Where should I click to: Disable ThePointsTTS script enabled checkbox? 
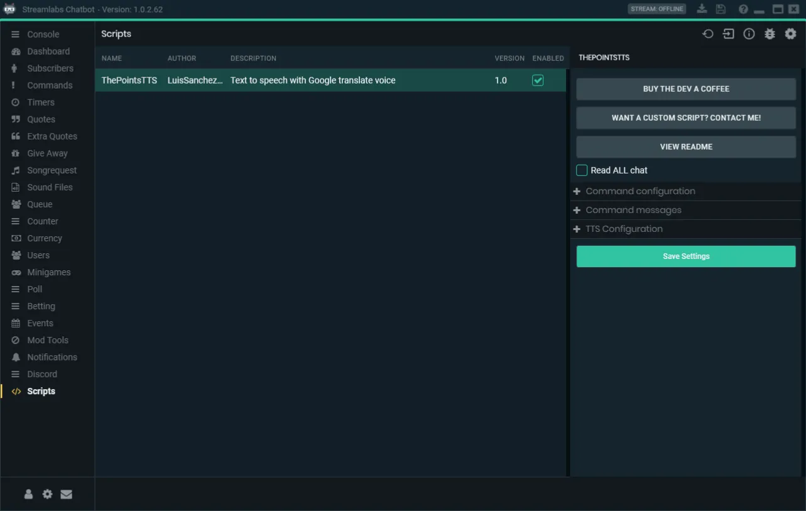(538, 80)
